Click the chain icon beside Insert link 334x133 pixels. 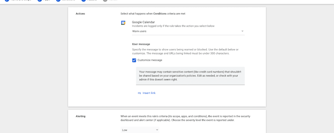pos(139,93)
